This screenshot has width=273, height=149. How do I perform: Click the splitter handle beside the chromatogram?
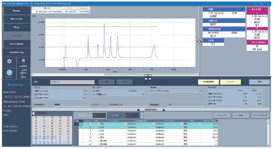(197, 41)
